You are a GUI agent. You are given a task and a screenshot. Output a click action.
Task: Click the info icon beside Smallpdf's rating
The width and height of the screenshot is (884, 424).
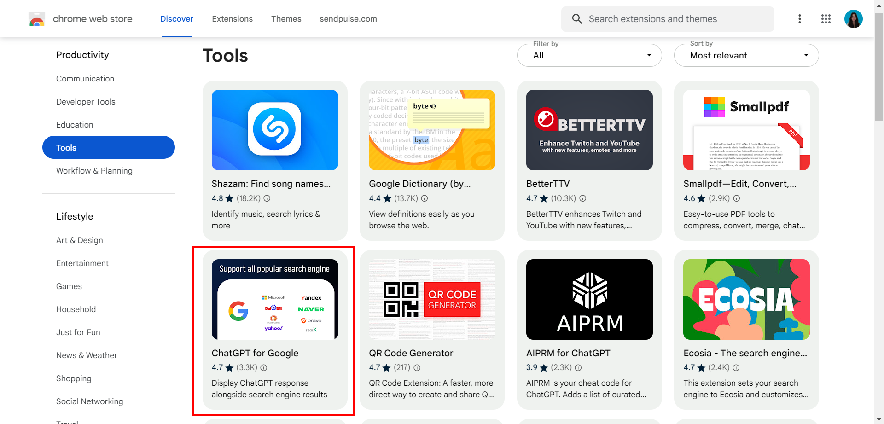pyautogui.click(x=737, y=198)
